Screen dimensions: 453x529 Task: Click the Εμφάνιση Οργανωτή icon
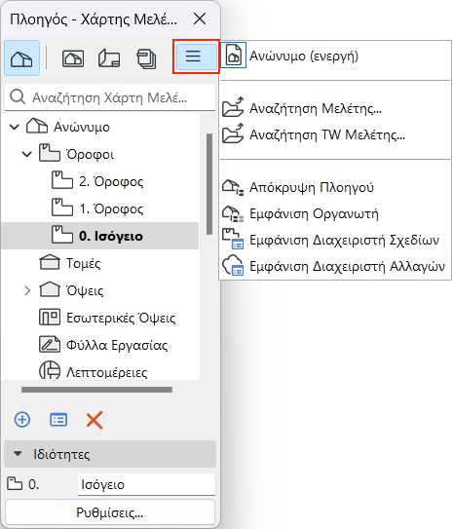coord(233,214)
